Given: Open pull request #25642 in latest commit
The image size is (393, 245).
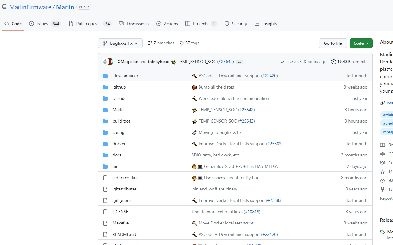Looking at the screenshot, I should [x=225, y=62].
